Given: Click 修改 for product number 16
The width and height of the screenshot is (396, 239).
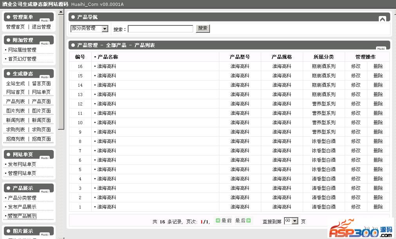Looking at the screenshot, I should click(356, 66).
